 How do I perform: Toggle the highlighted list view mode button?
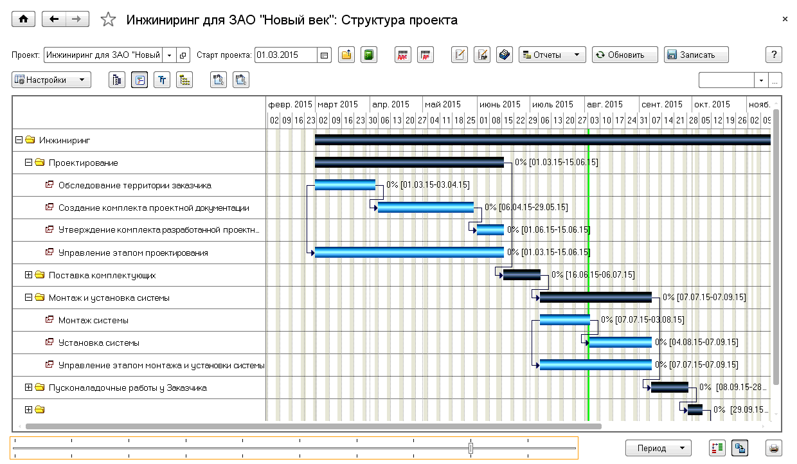pos(139,80)
